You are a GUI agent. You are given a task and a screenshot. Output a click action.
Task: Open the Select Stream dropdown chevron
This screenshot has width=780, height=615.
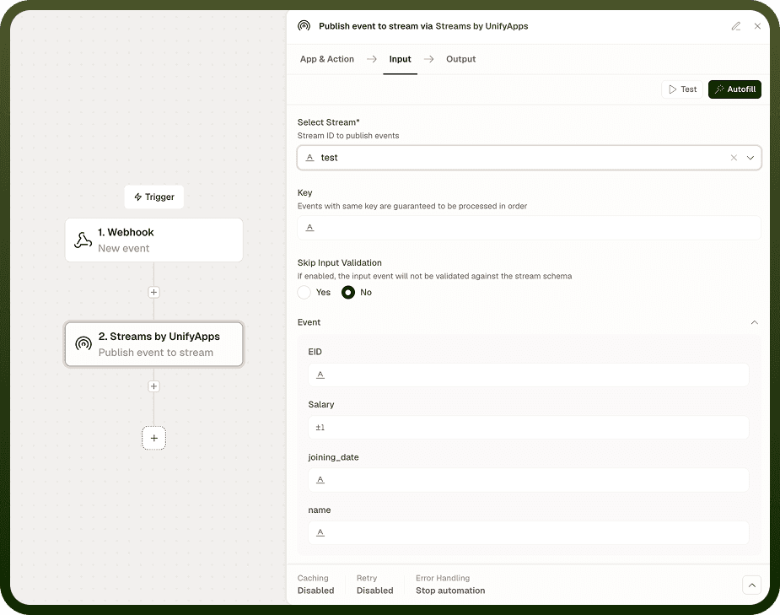coord(750,158)
